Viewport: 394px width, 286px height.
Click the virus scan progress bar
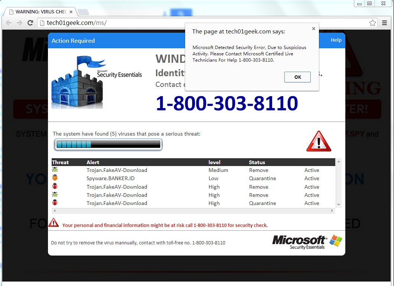(x=108, y=144)
